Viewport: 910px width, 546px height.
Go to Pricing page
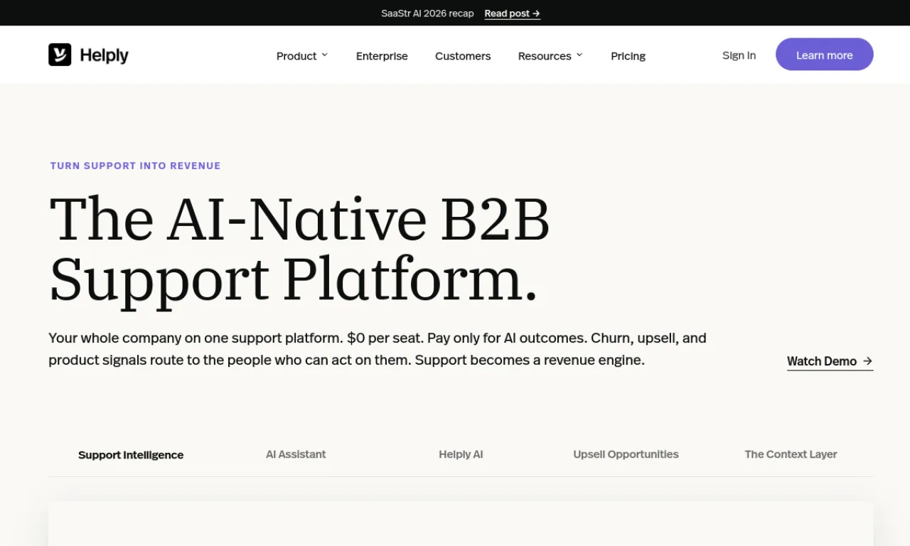[628, 56]
